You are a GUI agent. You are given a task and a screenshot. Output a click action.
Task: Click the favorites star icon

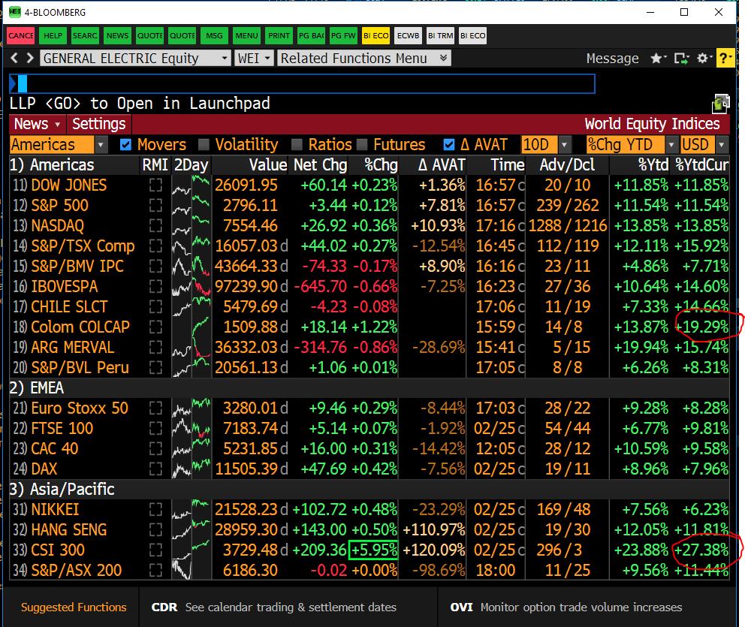[x=658, y=59]
